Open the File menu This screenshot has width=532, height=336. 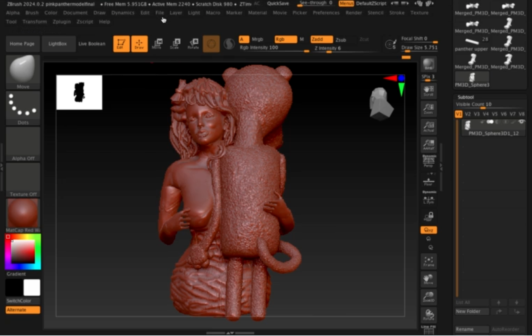pos(160,13)
